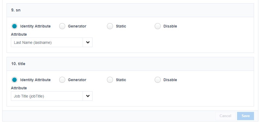260x125 pixels.
Task: Click the Attribute label above Last Name
Action: 19,34
